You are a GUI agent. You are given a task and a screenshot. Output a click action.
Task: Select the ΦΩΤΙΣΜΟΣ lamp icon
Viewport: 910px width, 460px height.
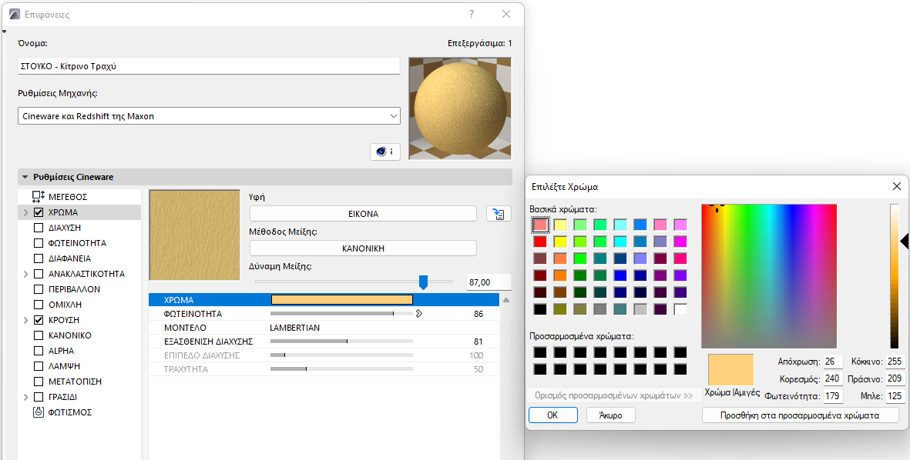coord(38,412)
